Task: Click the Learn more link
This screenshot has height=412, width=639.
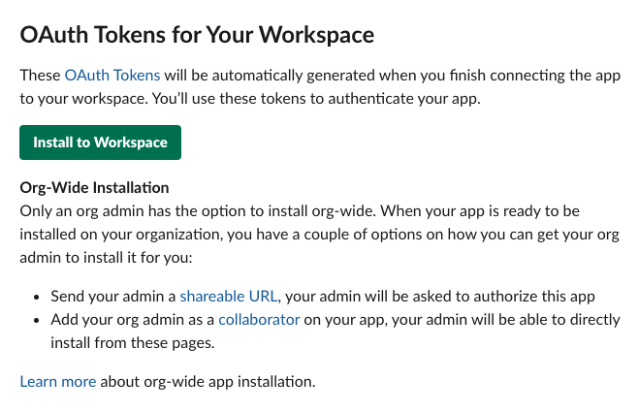Action: [x=58, y=381]
